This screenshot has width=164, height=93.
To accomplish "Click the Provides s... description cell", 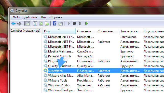I will tap(85, 81).
